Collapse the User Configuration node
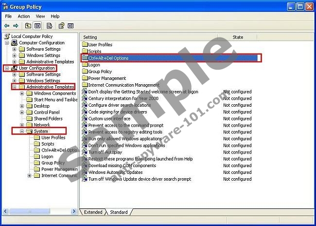 tap(7, 68)
